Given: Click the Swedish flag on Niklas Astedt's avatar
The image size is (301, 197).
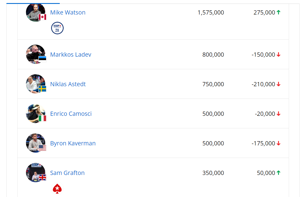Looking at the screenshot, I should pos(42,89).
